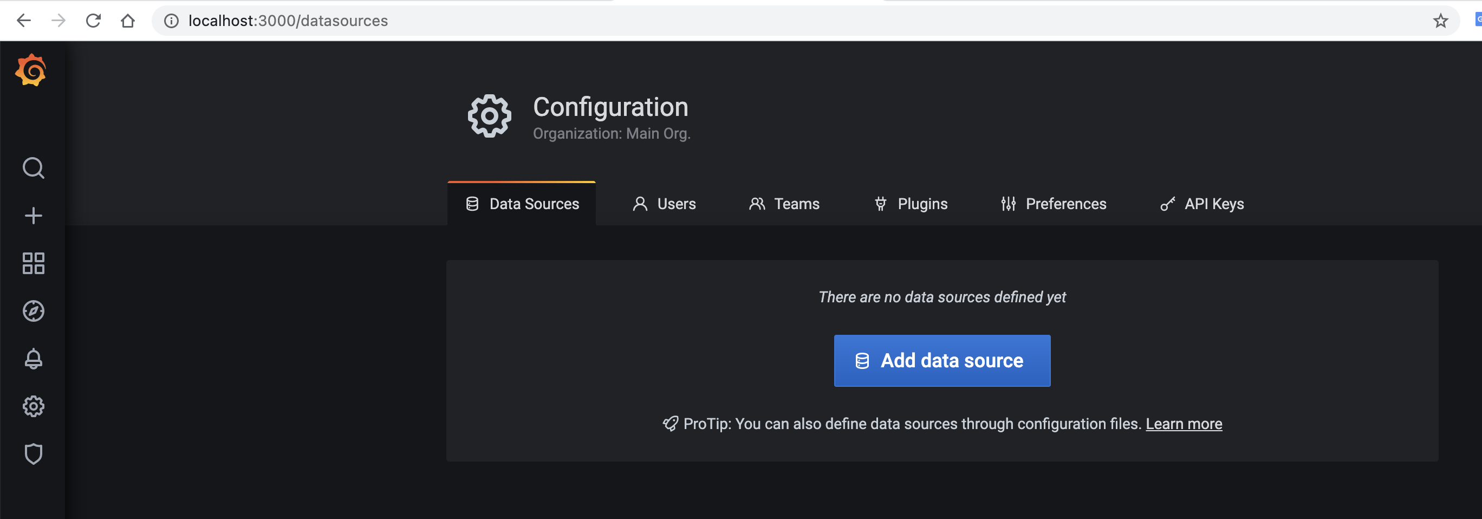Open the API Keys tab
Screen dimensions: 1482x519
click(1202, 204)
